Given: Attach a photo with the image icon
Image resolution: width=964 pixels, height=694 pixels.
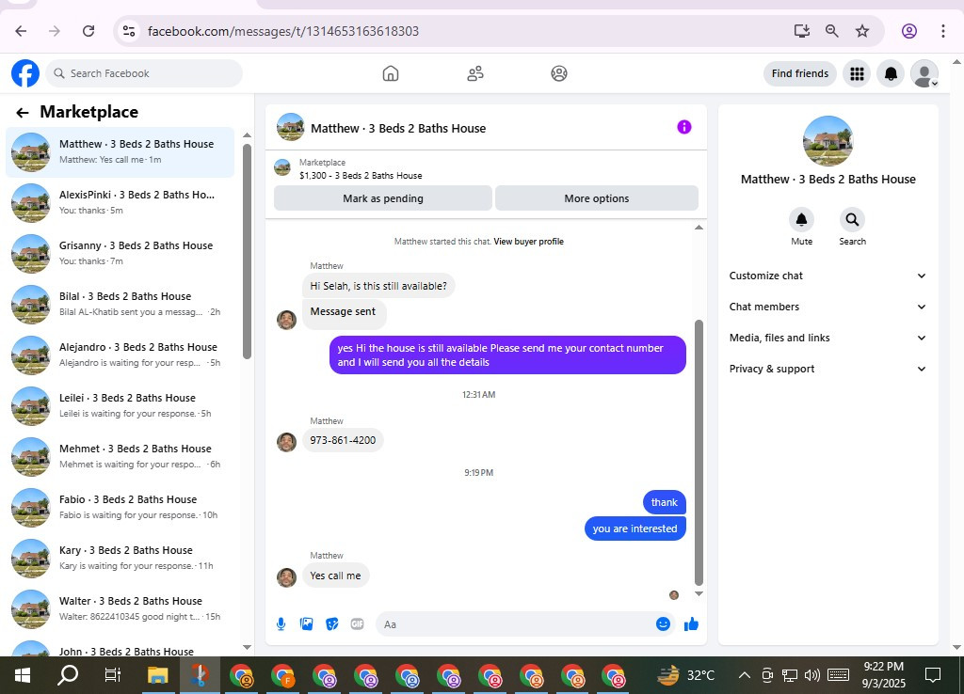Looking at the screenshot, I should (306, 624).
